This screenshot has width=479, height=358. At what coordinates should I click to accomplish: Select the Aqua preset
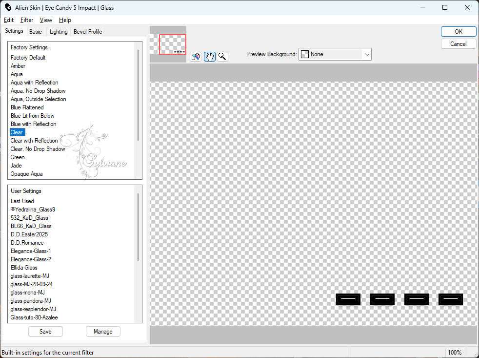pyautogui.click(x=17, y=74)
